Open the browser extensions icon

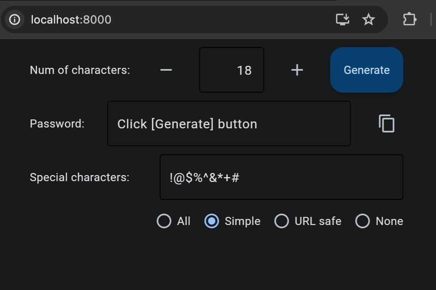tap(409, 19)
